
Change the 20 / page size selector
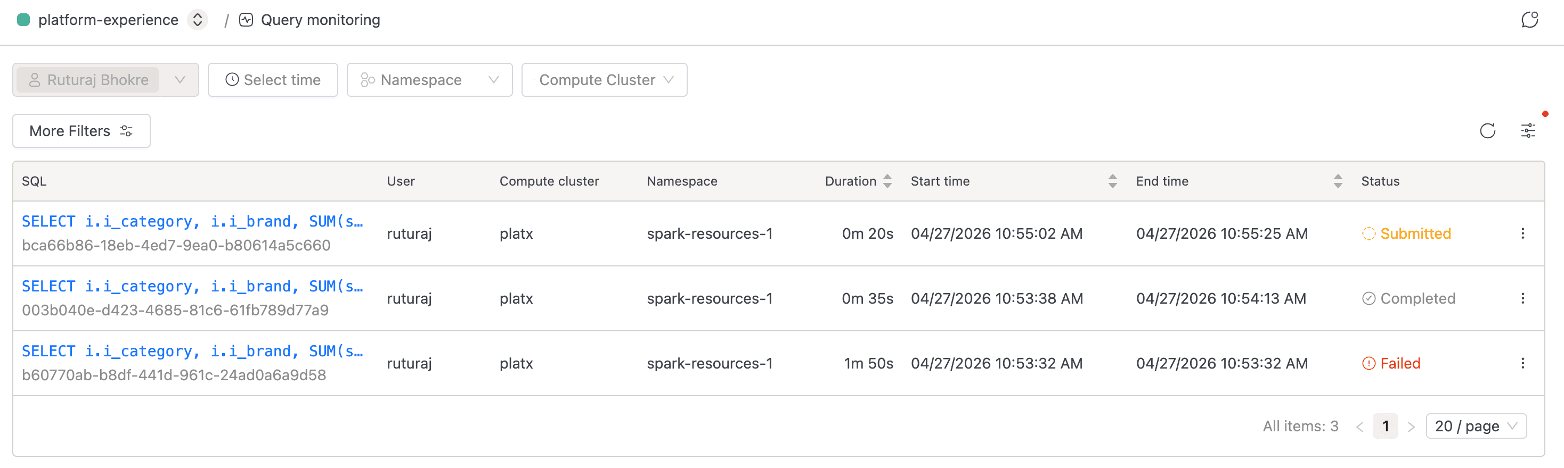point(1476,426)
